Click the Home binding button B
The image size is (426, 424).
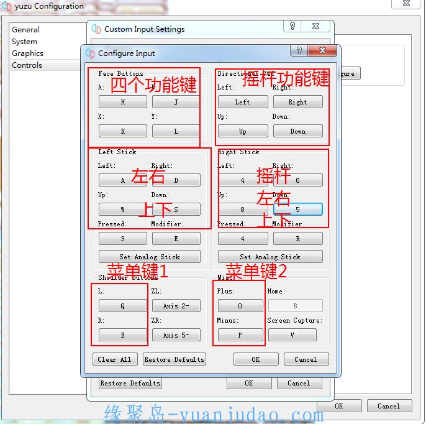[x=296, y=306]
